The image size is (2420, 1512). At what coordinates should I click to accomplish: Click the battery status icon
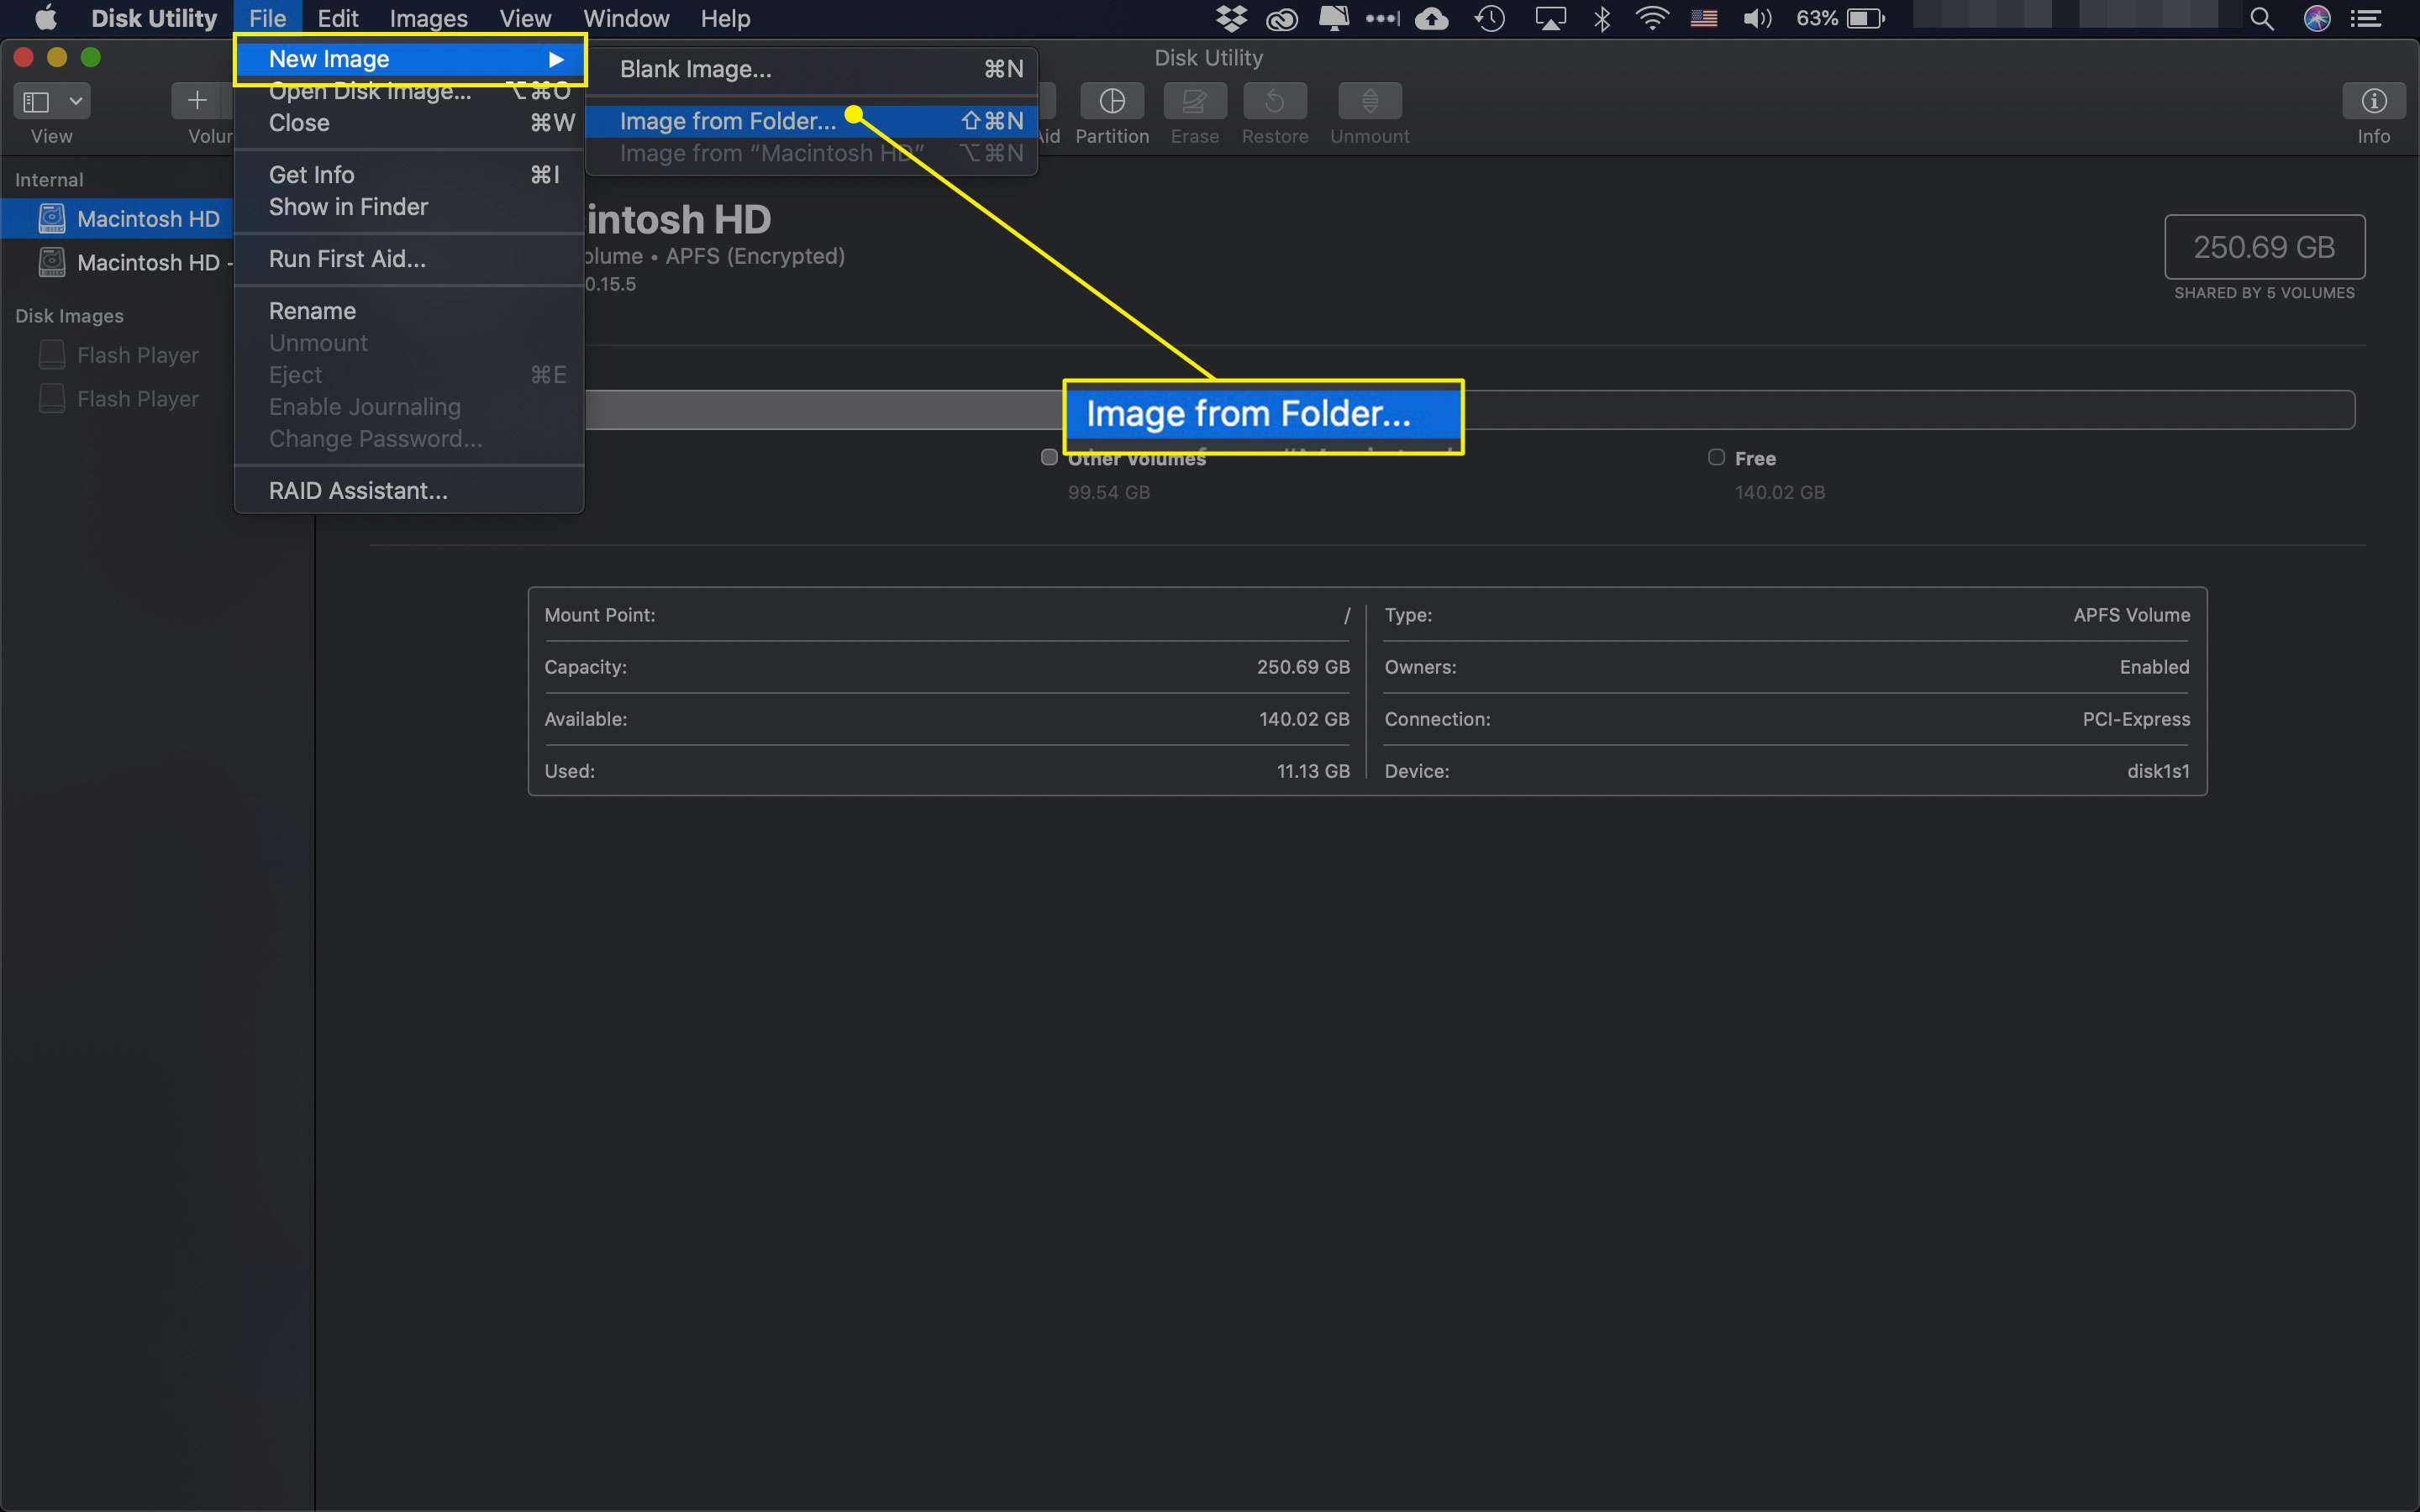tap(1865, 18)
